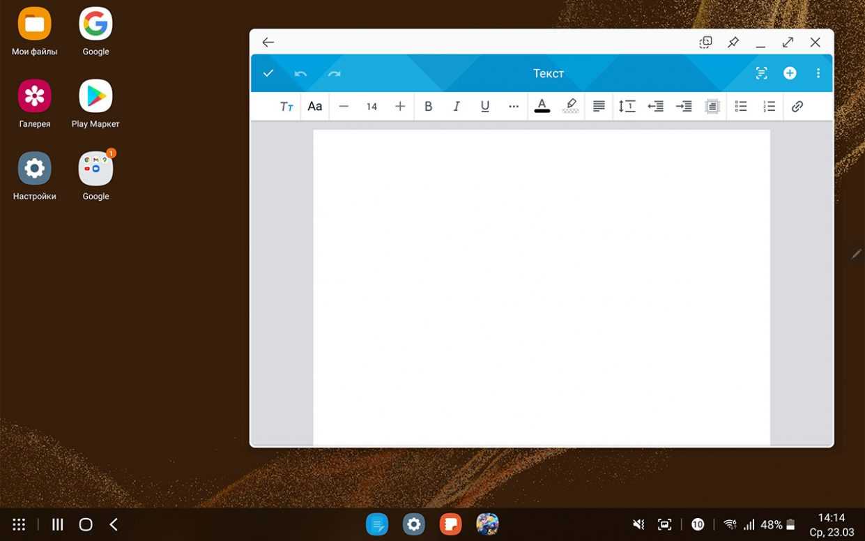
Task: Increase font size with plus button
Action: pyautogui.click(x=400, y=107)
